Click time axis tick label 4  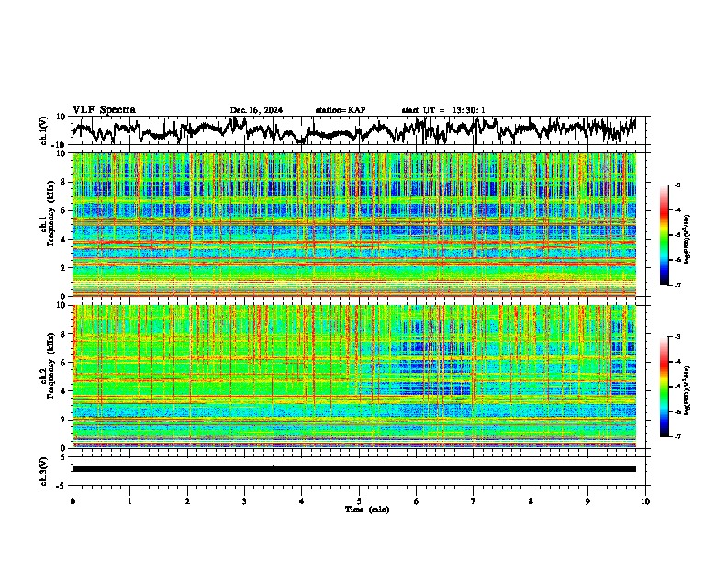coord(302,501)
